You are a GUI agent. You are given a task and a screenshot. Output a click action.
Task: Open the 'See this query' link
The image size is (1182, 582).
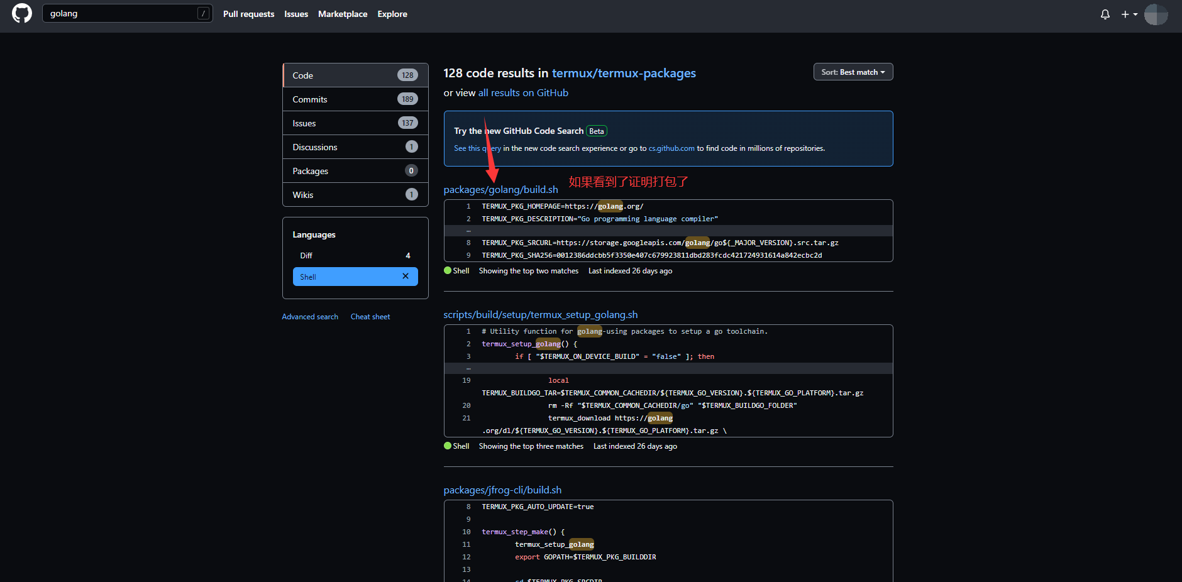(478, 148)
